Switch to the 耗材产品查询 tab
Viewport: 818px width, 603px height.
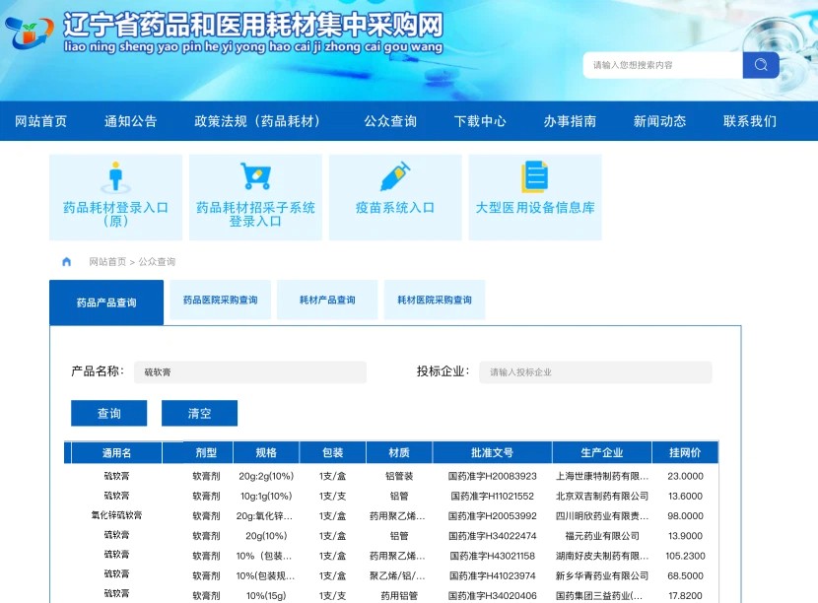pyautogui.click(x=326, y=298)
